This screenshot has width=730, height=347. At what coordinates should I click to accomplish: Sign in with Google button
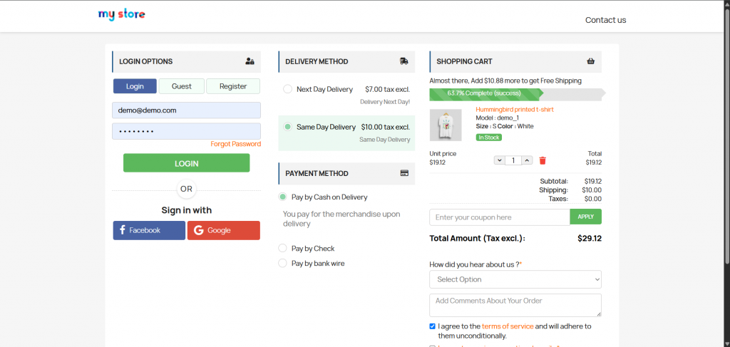223,230
